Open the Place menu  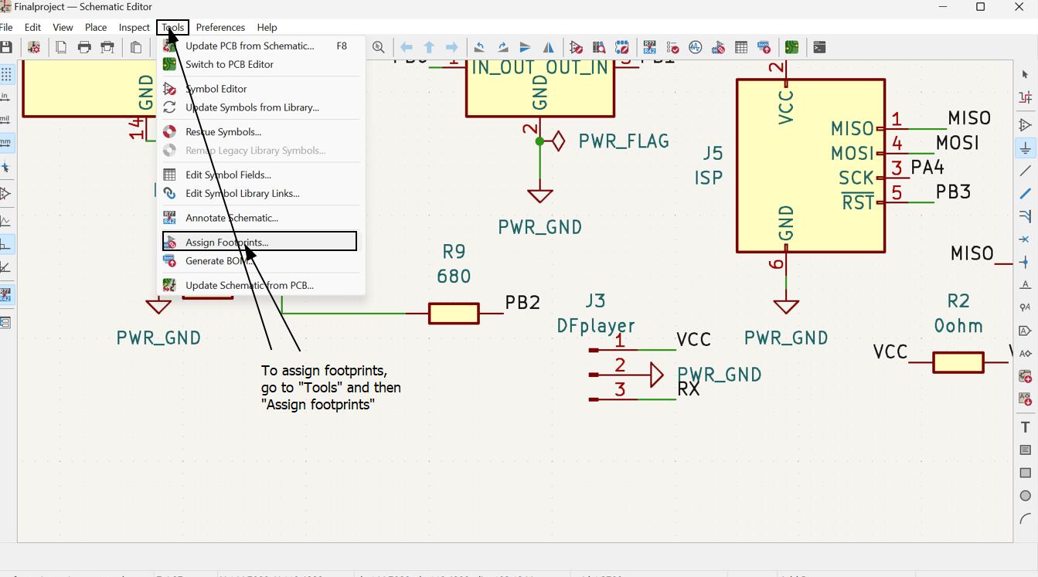(x=96, y=27)
